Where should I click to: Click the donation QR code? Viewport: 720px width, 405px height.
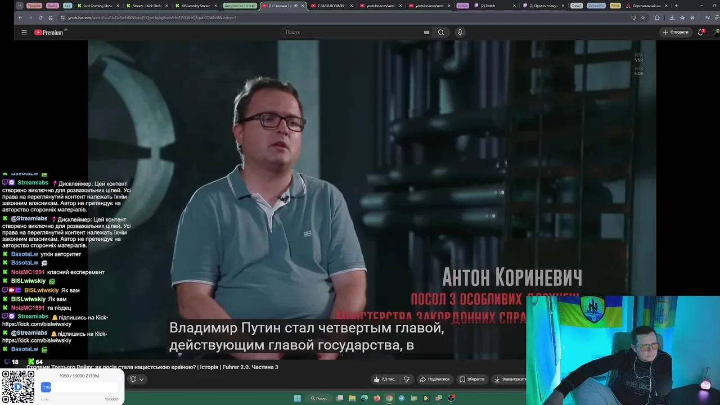[17, 386]
